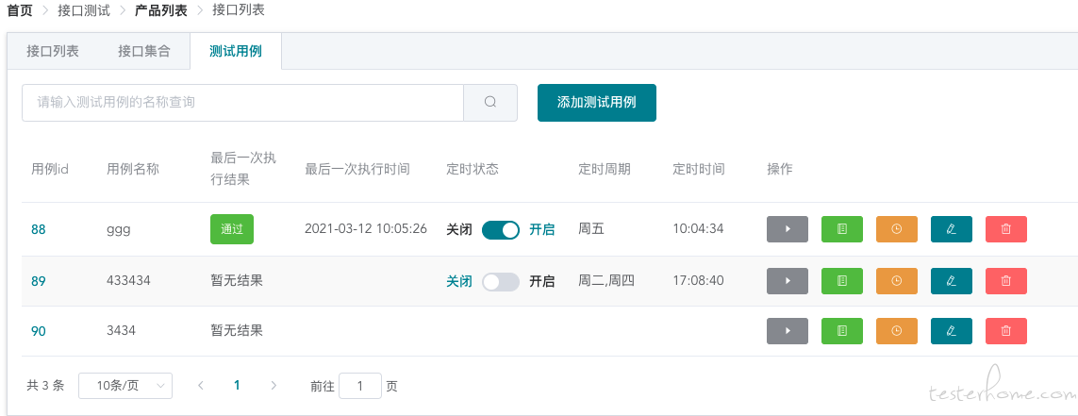Open the 10条/页 page size dropdown
This screenshot has width=1078, height=416.
coord(125,386)
